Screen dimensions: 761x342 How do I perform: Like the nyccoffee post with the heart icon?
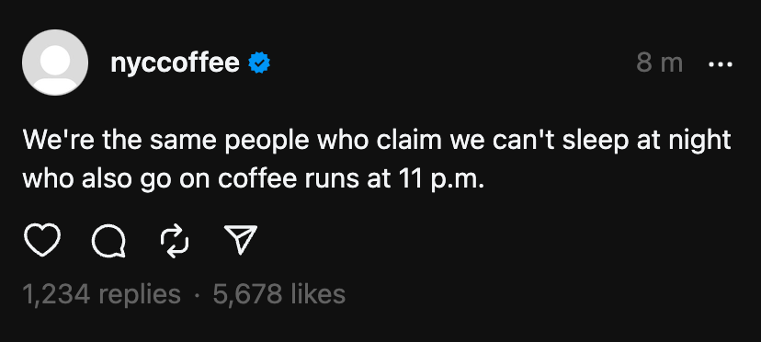coord(41,241)
